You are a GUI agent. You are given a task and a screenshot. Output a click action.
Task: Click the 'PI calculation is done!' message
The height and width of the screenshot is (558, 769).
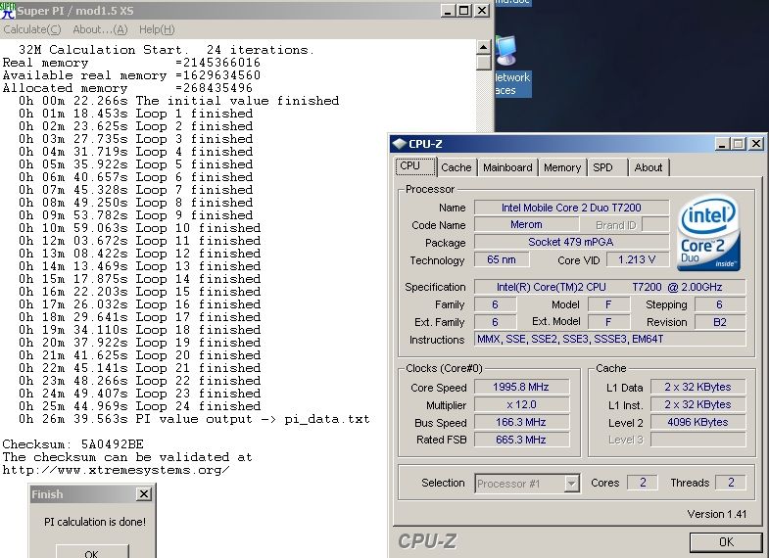pos(95,522)
